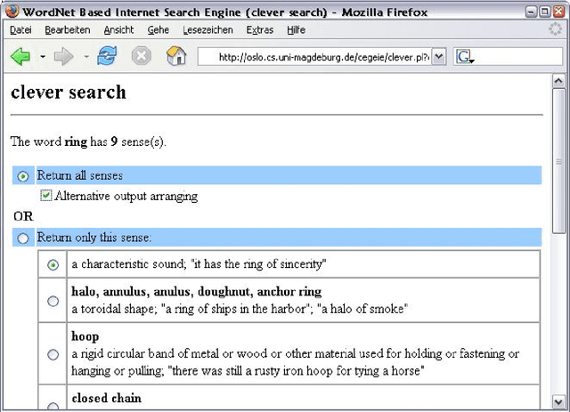Click the Forward arrow button
Viewport: 570px width, 412px height.
tap(63, 57)
